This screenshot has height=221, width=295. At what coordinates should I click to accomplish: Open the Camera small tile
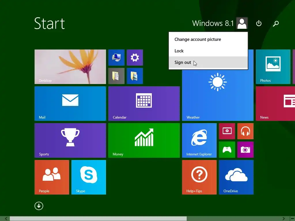pyautogui.click(x=245, y=150)
